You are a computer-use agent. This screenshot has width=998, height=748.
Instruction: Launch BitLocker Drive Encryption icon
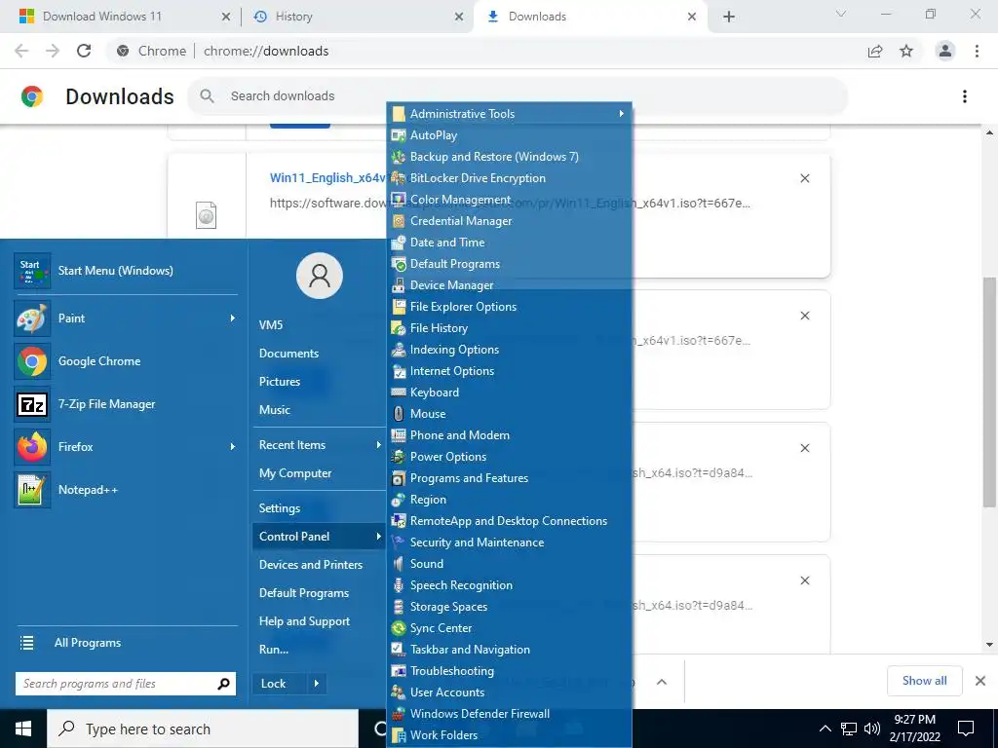click(x=399, y=178)
